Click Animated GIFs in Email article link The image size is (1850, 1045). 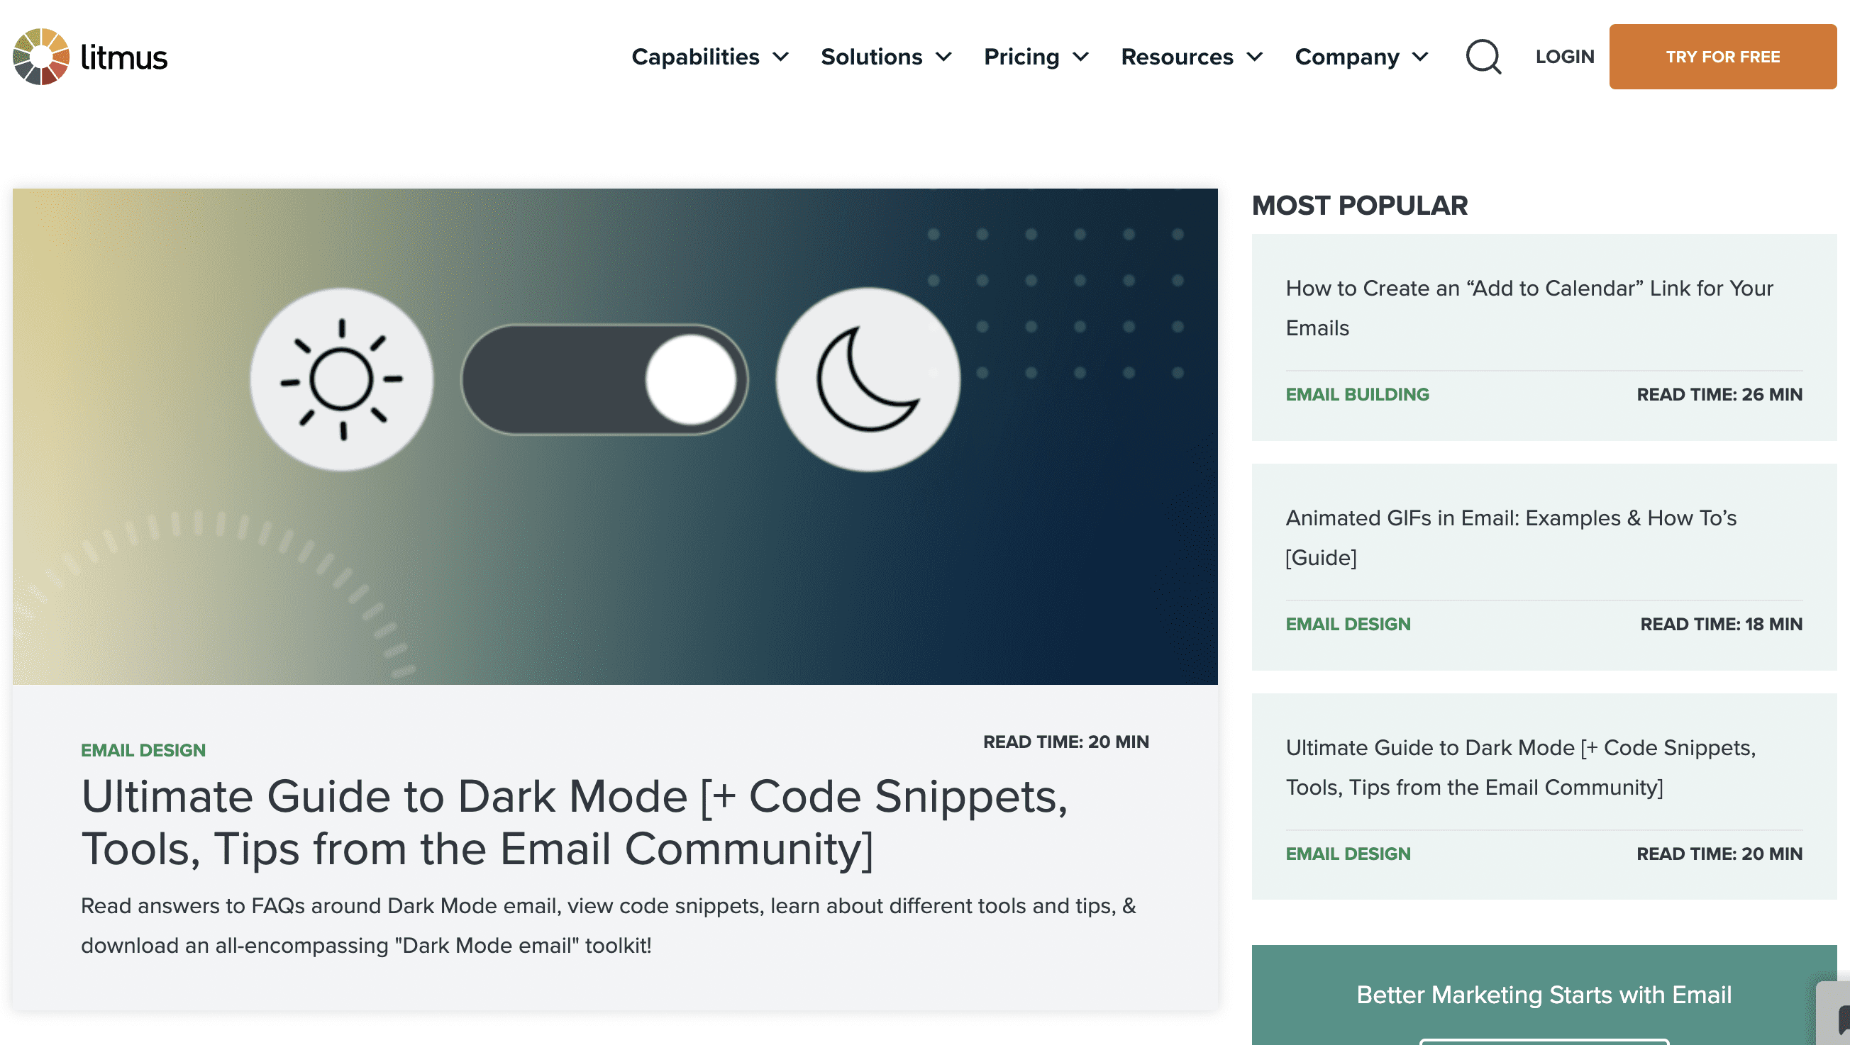[x=1512, y=537]
